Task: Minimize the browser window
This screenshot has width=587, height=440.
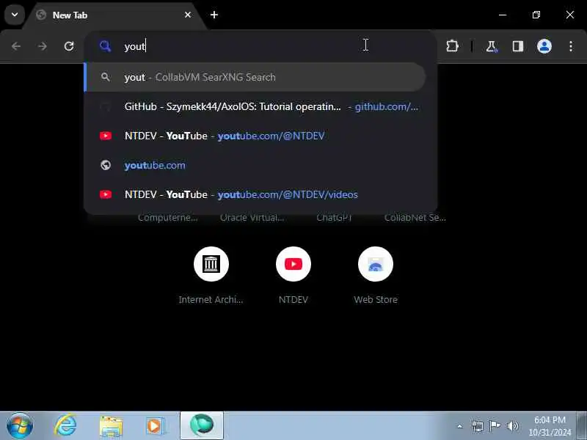Action: (503, 15)
